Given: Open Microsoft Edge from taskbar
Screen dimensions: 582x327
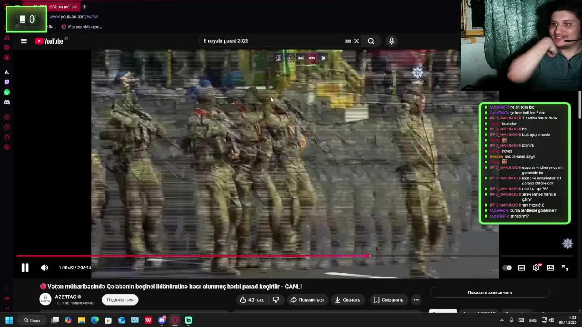Looking at the screenshot, I should pyautogui.click(x=95, y=320).
